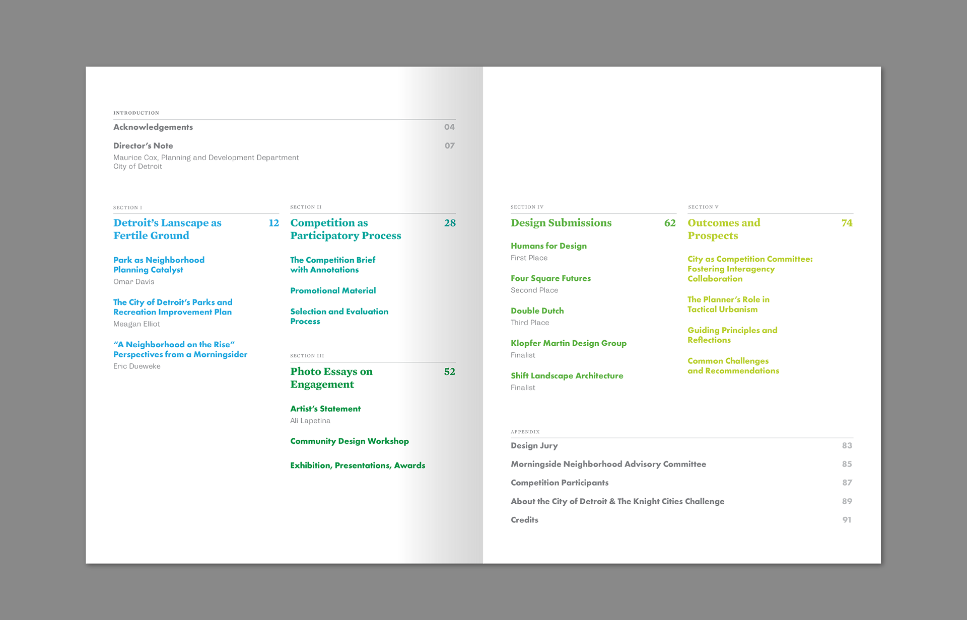
Task: Select the page number 87
Action: (847, 483)
